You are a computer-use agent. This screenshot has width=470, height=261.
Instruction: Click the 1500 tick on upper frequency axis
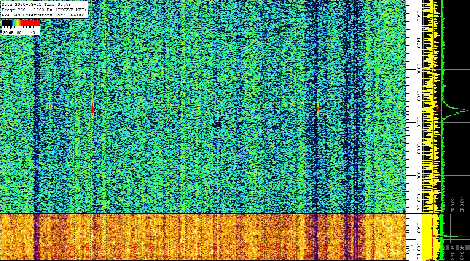pos(419,16)
